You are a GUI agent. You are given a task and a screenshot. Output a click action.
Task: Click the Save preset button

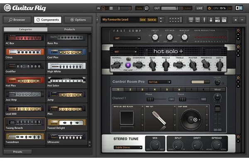(142, 20)
